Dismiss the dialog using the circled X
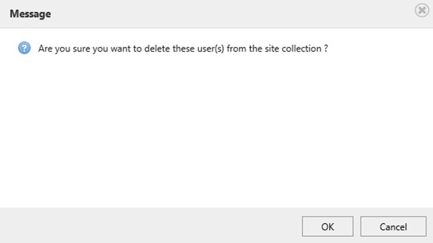 [422, 10]
